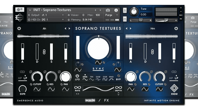The height and width of the screenshot is (108, 198).
Task: Toggle the LFO power switch
Action: point(78,76)
